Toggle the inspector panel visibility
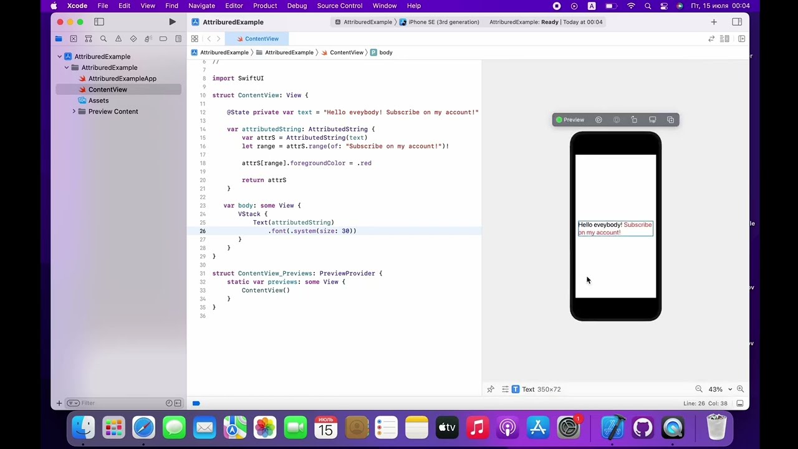The width and height of the screenshot is (798, 449). [737, 22]
